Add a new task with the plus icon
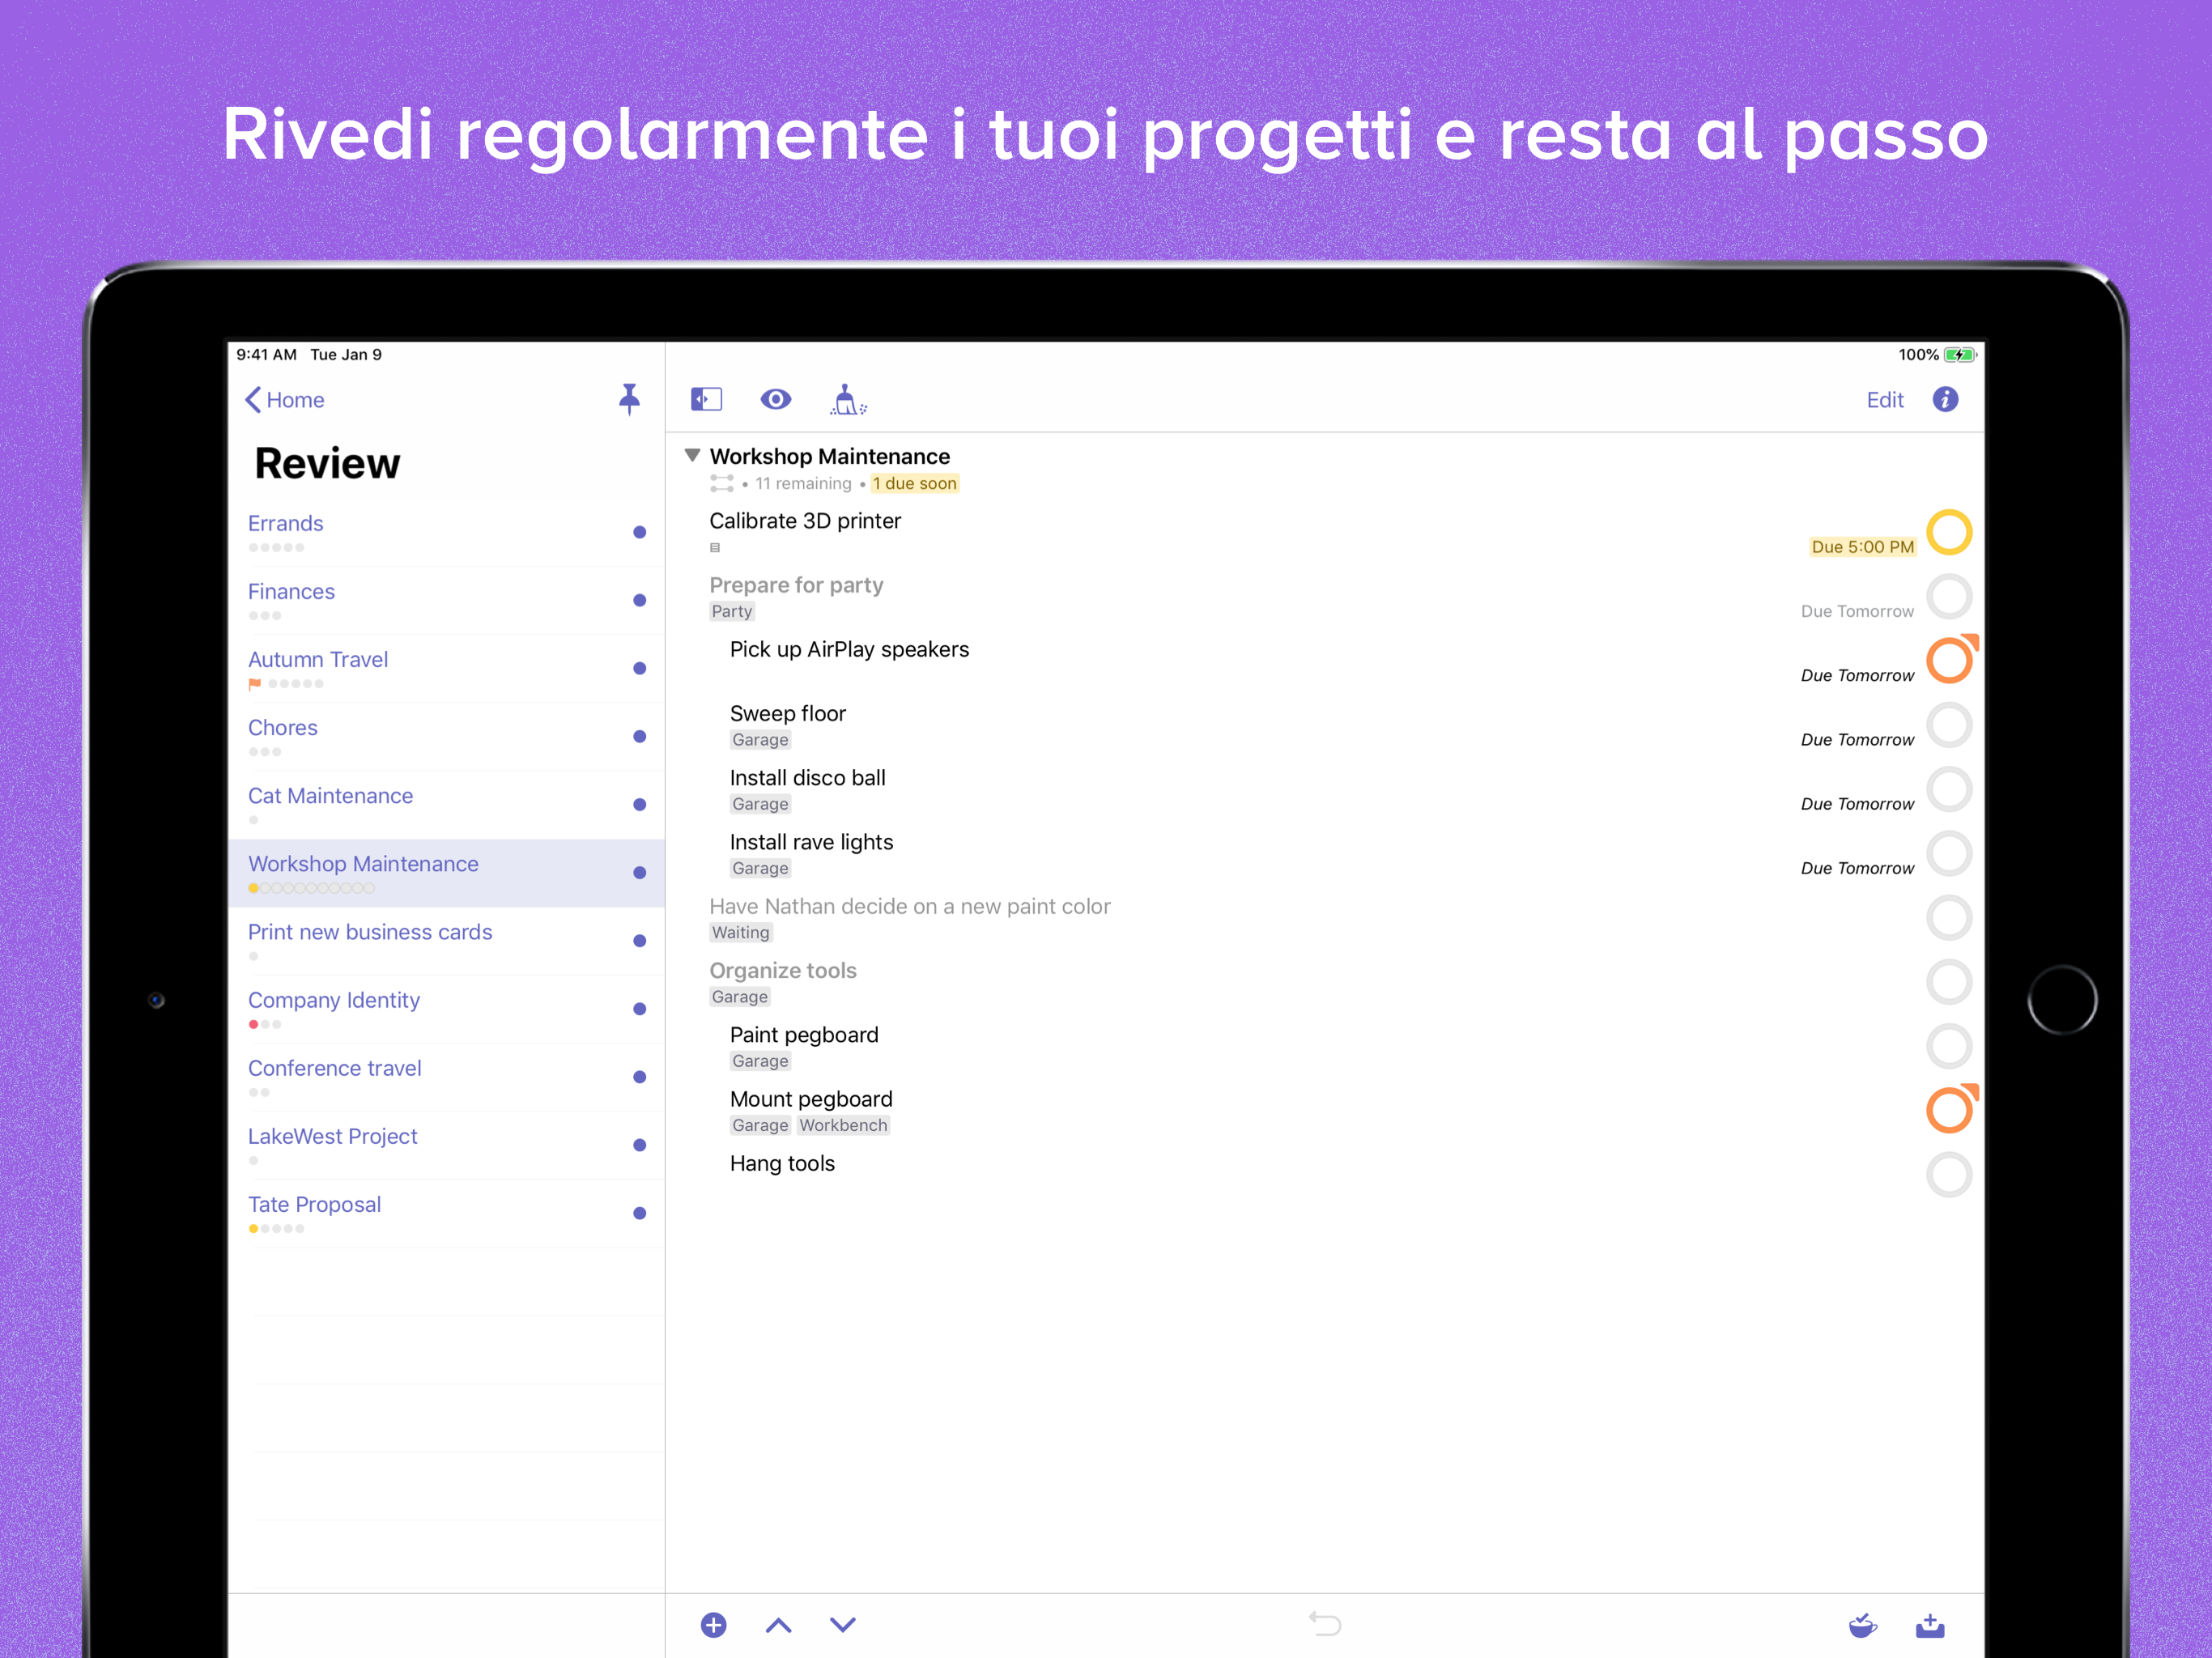Viewport: 2212px width, 1658px height. pos(714,1625)
